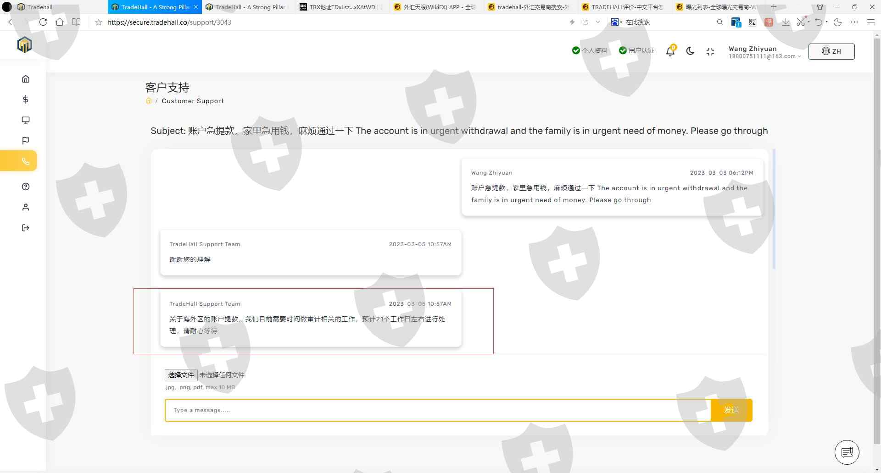881x473 pixels.
Task: Open the browser home page
Action: click(60, 22)
